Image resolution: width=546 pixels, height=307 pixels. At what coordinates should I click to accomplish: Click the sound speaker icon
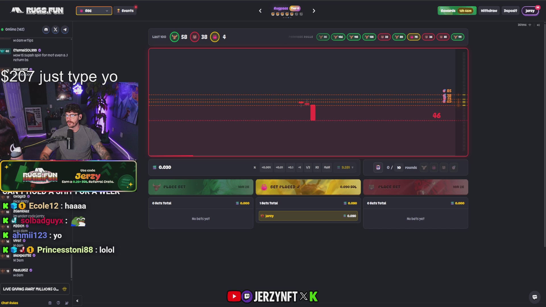click(x=538, y=25)
